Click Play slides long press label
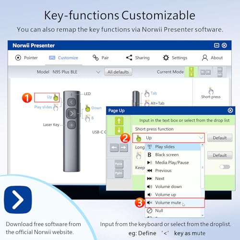 pos(43,107)
